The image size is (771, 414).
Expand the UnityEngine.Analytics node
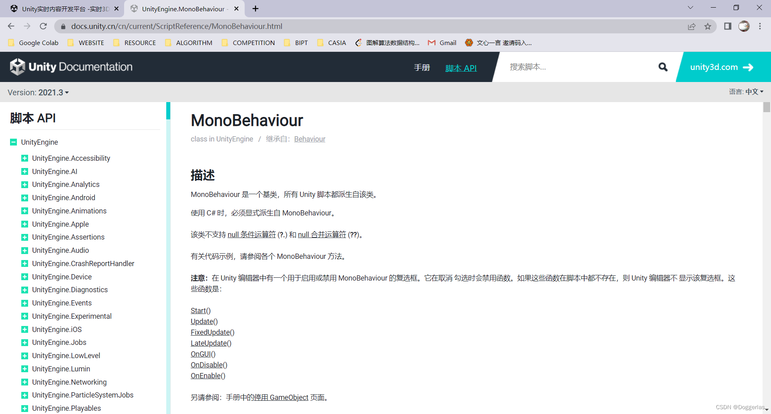pyautogui.click(x=24, y=184)
